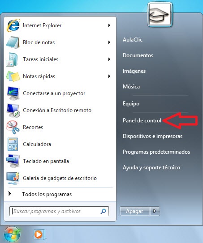Open Internet Explorer from its icon
The width and height of the screenshot is (203, 243).
tap(13, 25)
